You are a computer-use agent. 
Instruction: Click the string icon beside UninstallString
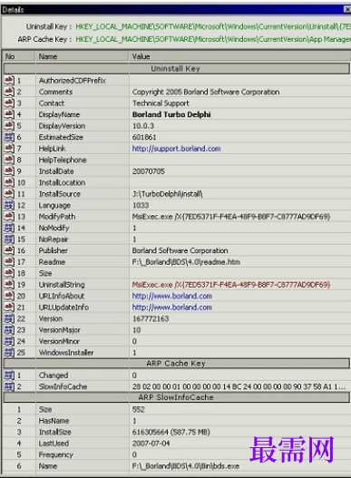[x=9, y=285]
